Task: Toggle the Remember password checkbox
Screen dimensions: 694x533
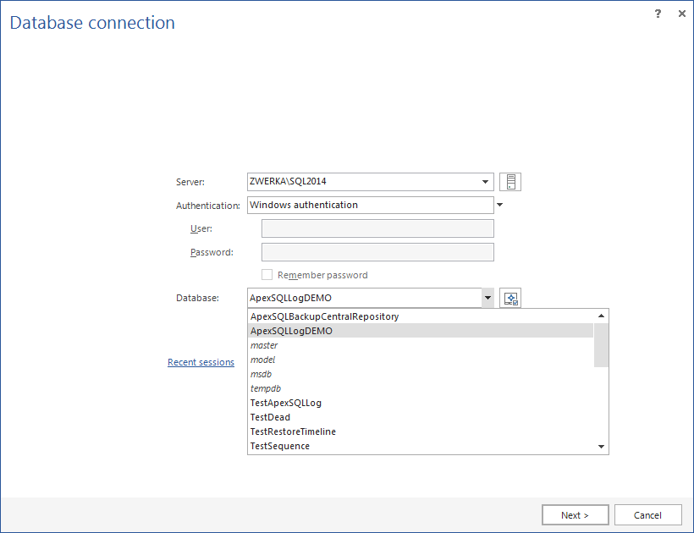Action: point(267,275)
